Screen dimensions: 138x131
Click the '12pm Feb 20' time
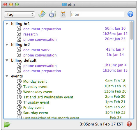[x=115, y=91]
